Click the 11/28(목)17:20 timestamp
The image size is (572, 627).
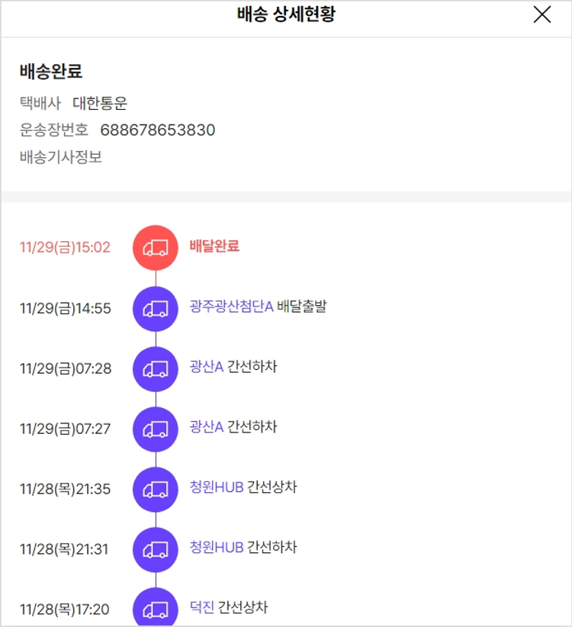[x=65, y=609]
